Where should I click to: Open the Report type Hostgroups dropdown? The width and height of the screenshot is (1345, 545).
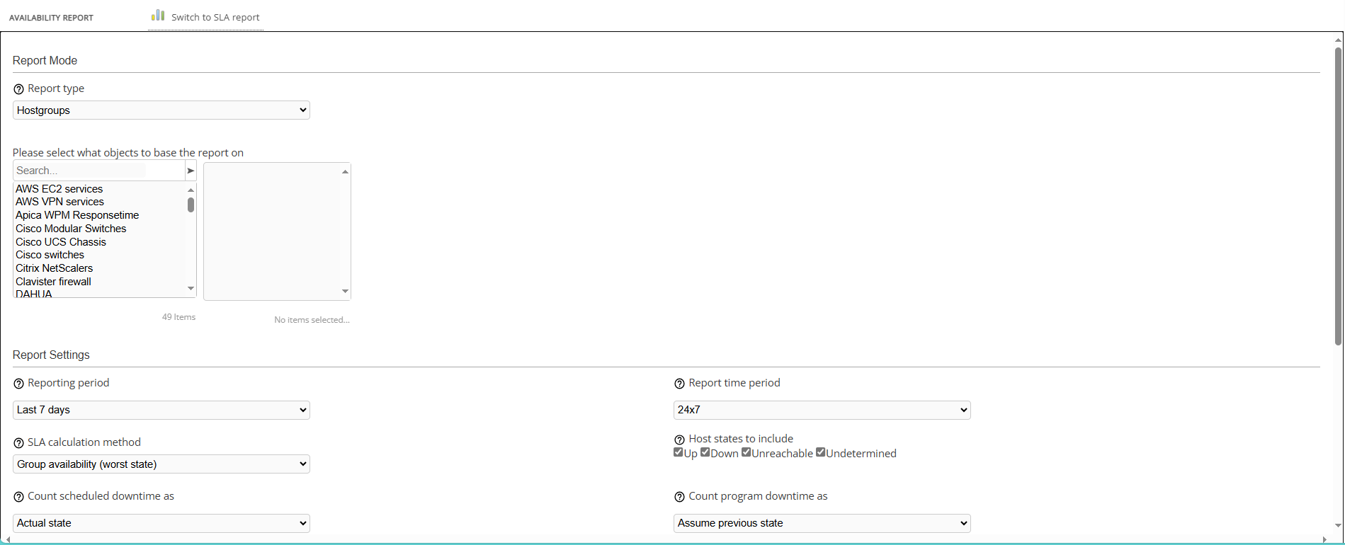click(x=161, y=110)
